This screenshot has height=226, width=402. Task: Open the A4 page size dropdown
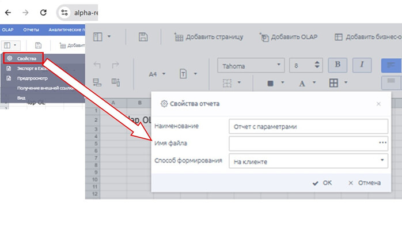157,74
